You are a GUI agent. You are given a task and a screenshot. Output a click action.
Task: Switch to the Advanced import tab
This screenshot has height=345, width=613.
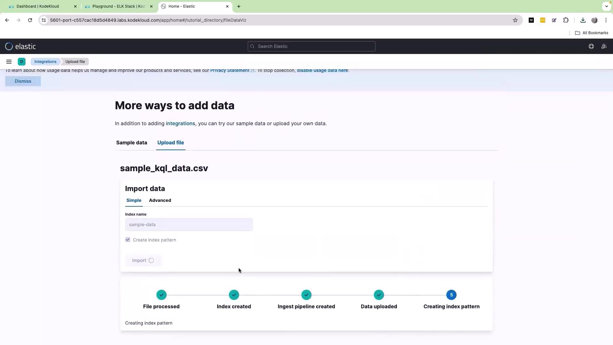tap(160, 200)
